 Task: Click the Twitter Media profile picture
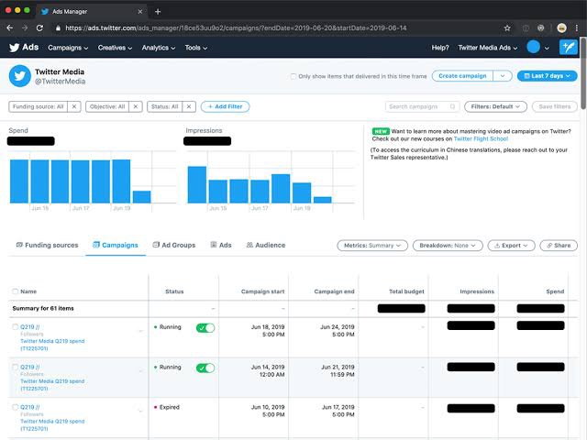(x=20, y=76)
